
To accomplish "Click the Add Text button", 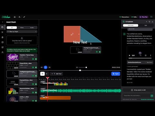I will coord(57,74).
